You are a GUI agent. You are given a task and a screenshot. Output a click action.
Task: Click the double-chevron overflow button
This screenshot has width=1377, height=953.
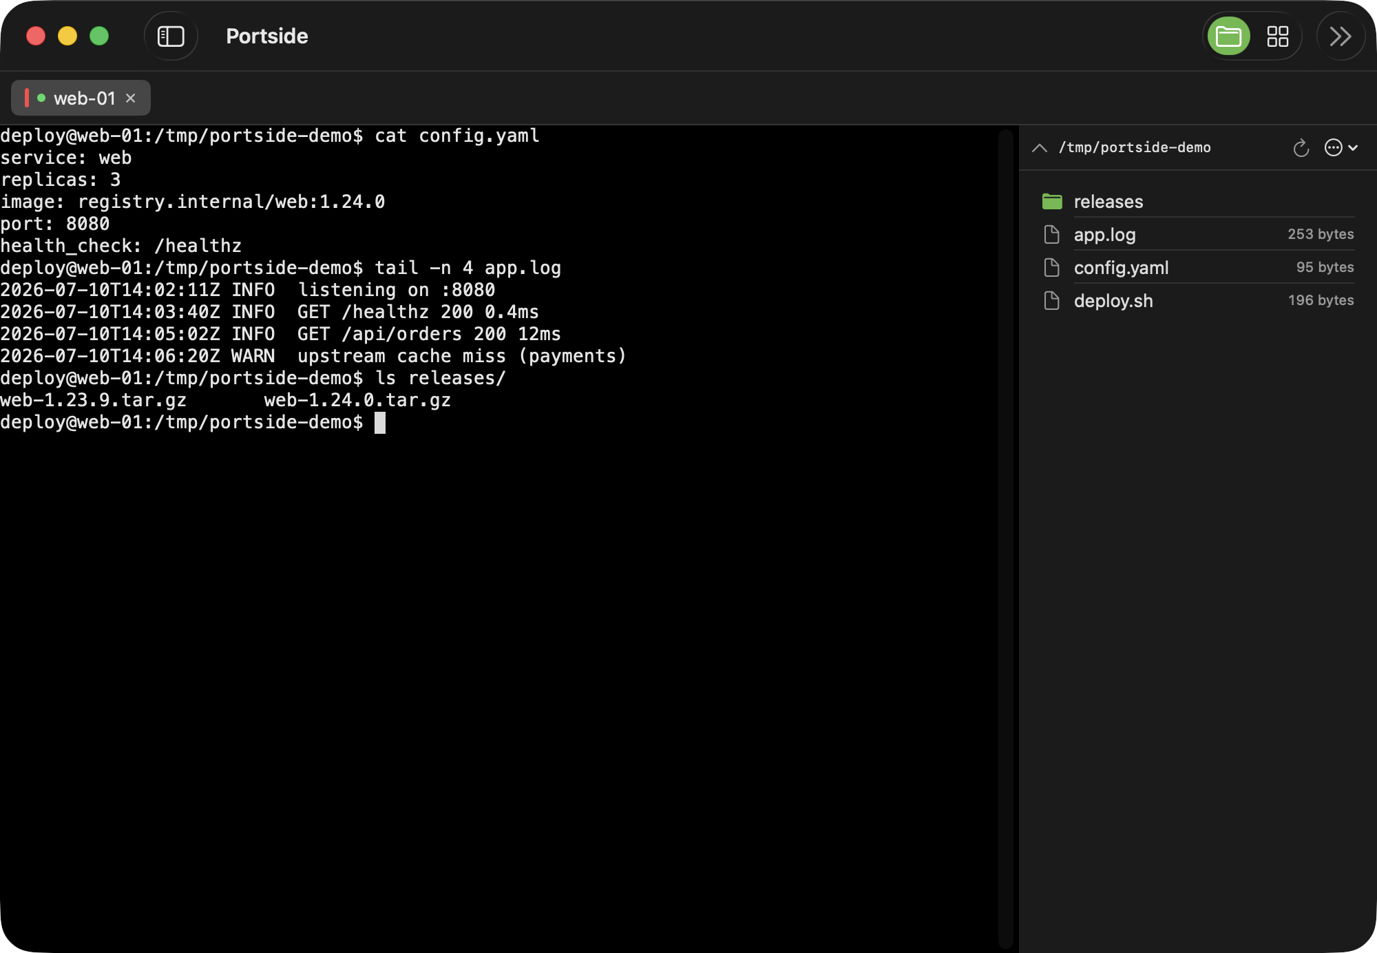point(1341,36)
